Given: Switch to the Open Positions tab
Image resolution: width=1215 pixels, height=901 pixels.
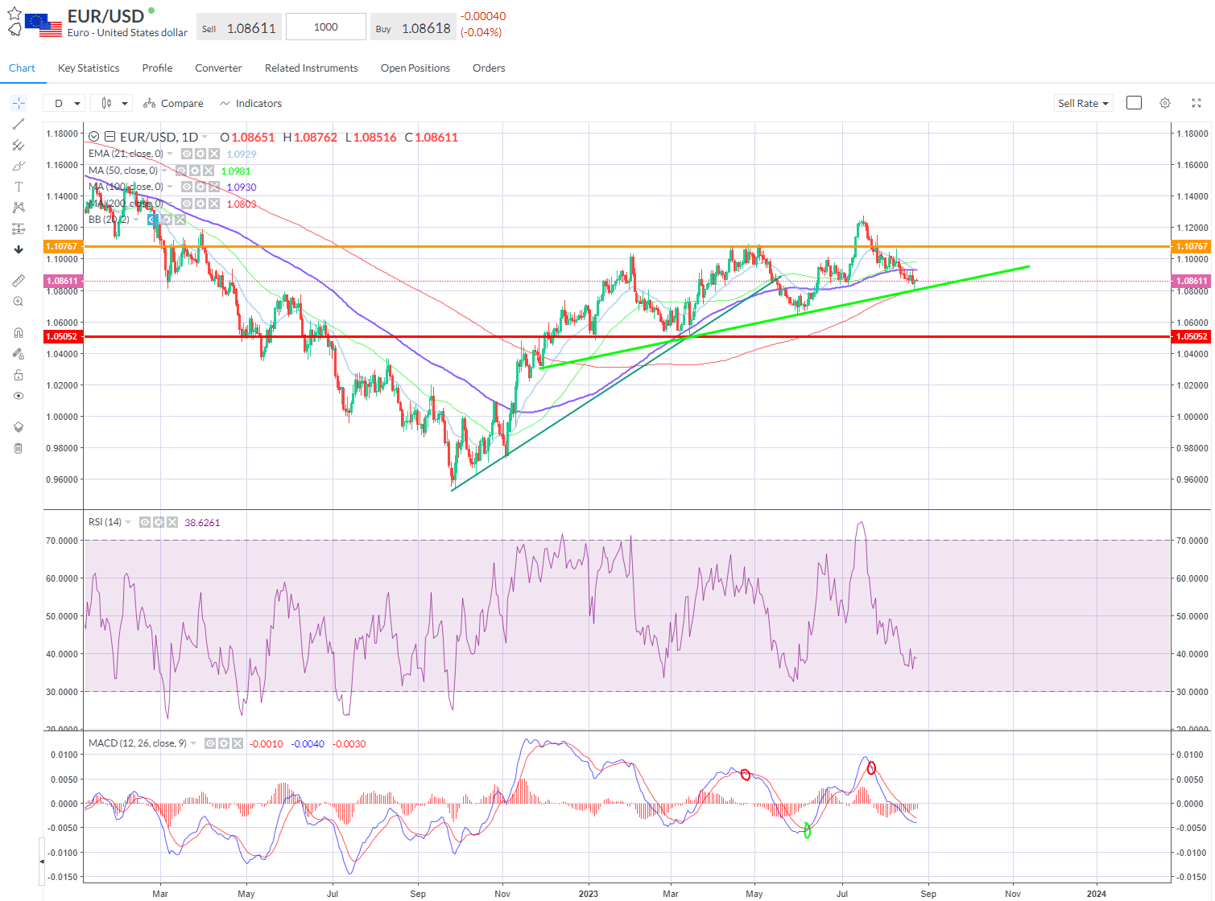Looking at the screenshot, I should (x=415, y=68).
